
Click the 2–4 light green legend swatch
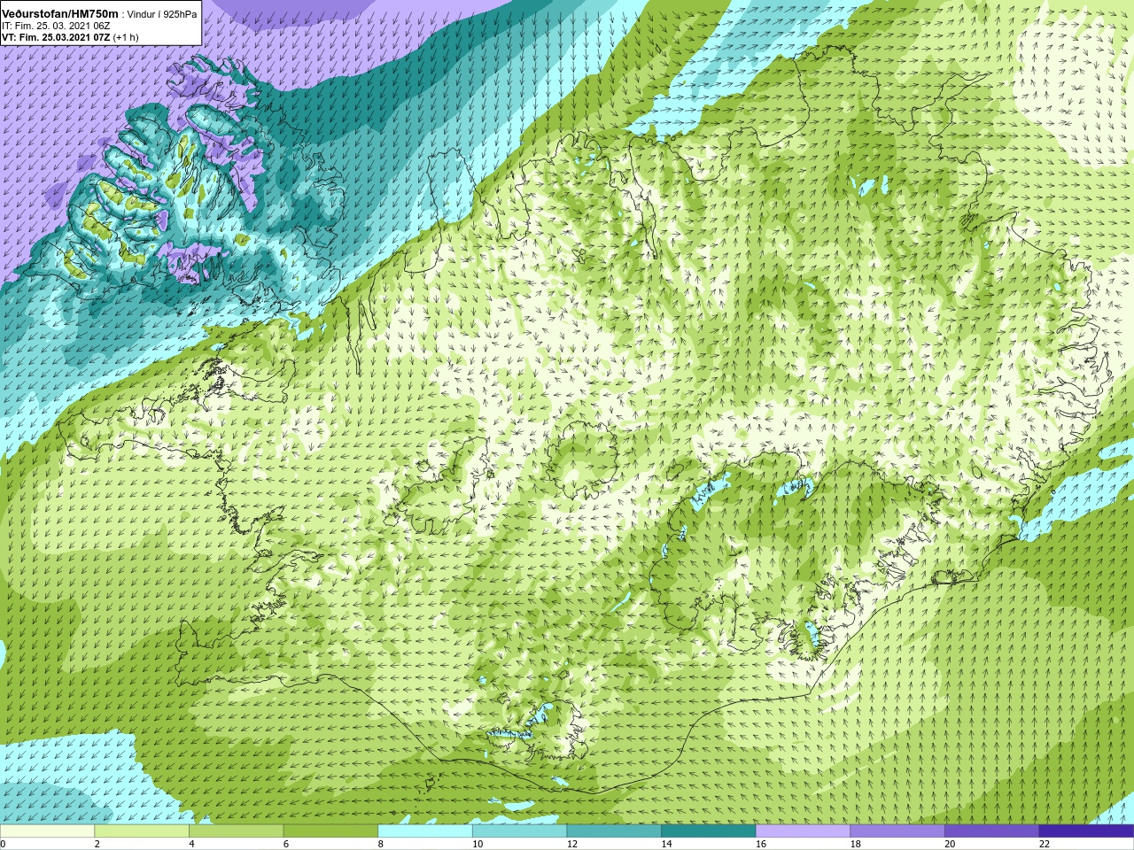coord(142,831)
